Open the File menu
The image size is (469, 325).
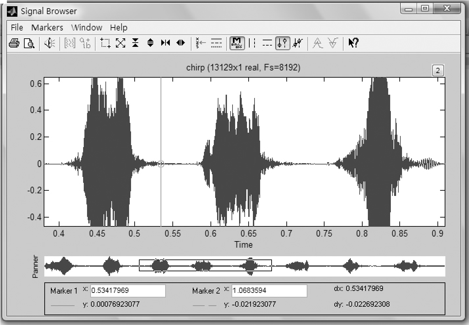[17, 28]
